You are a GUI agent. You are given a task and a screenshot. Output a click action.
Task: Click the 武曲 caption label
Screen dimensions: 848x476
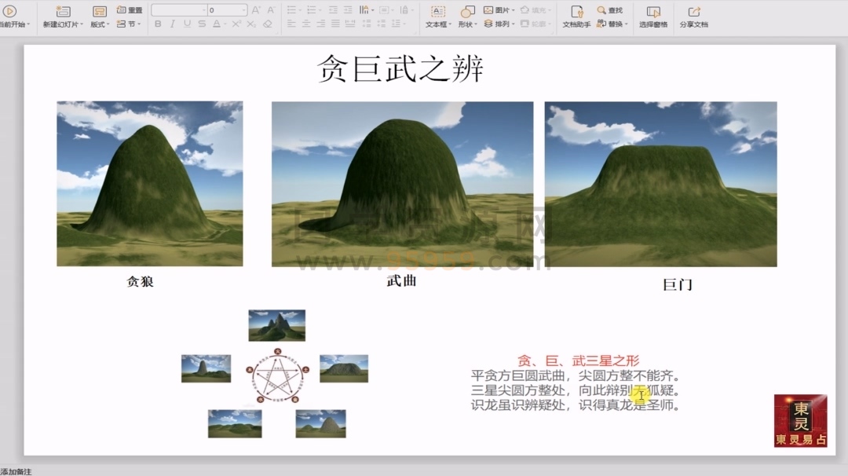[402, 280]
